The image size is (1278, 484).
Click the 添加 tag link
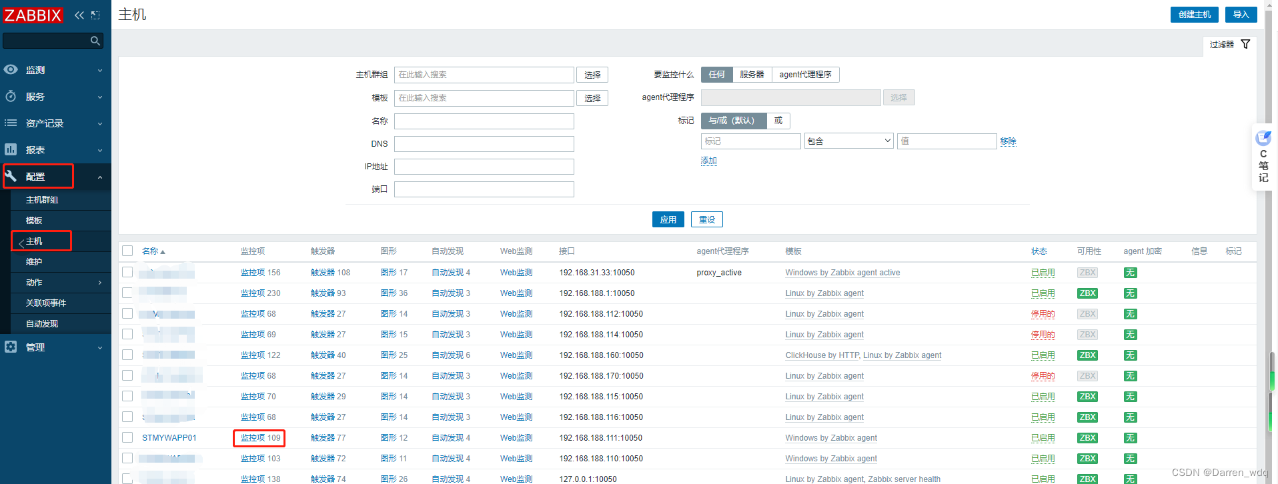coord(708,161)
